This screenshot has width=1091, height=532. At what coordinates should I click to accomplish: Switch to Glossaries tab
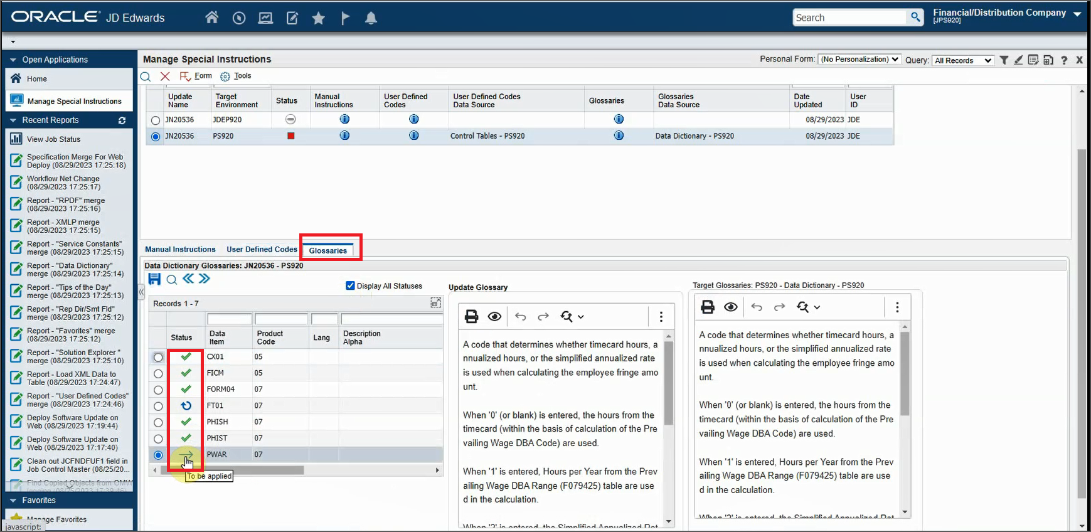pyautogui.click(x=328, y=251)
